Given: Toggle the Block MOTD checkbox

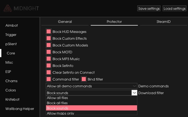Looking at the screenshot, I should click(x=48, y=52).
